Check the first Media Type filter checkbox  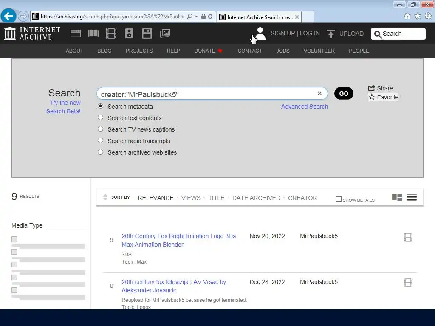pyautogui.click(x=14, y=239)
